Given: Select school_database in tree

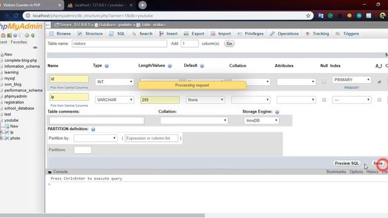Looking at the screenshot, I should click(x=19, y=108).
